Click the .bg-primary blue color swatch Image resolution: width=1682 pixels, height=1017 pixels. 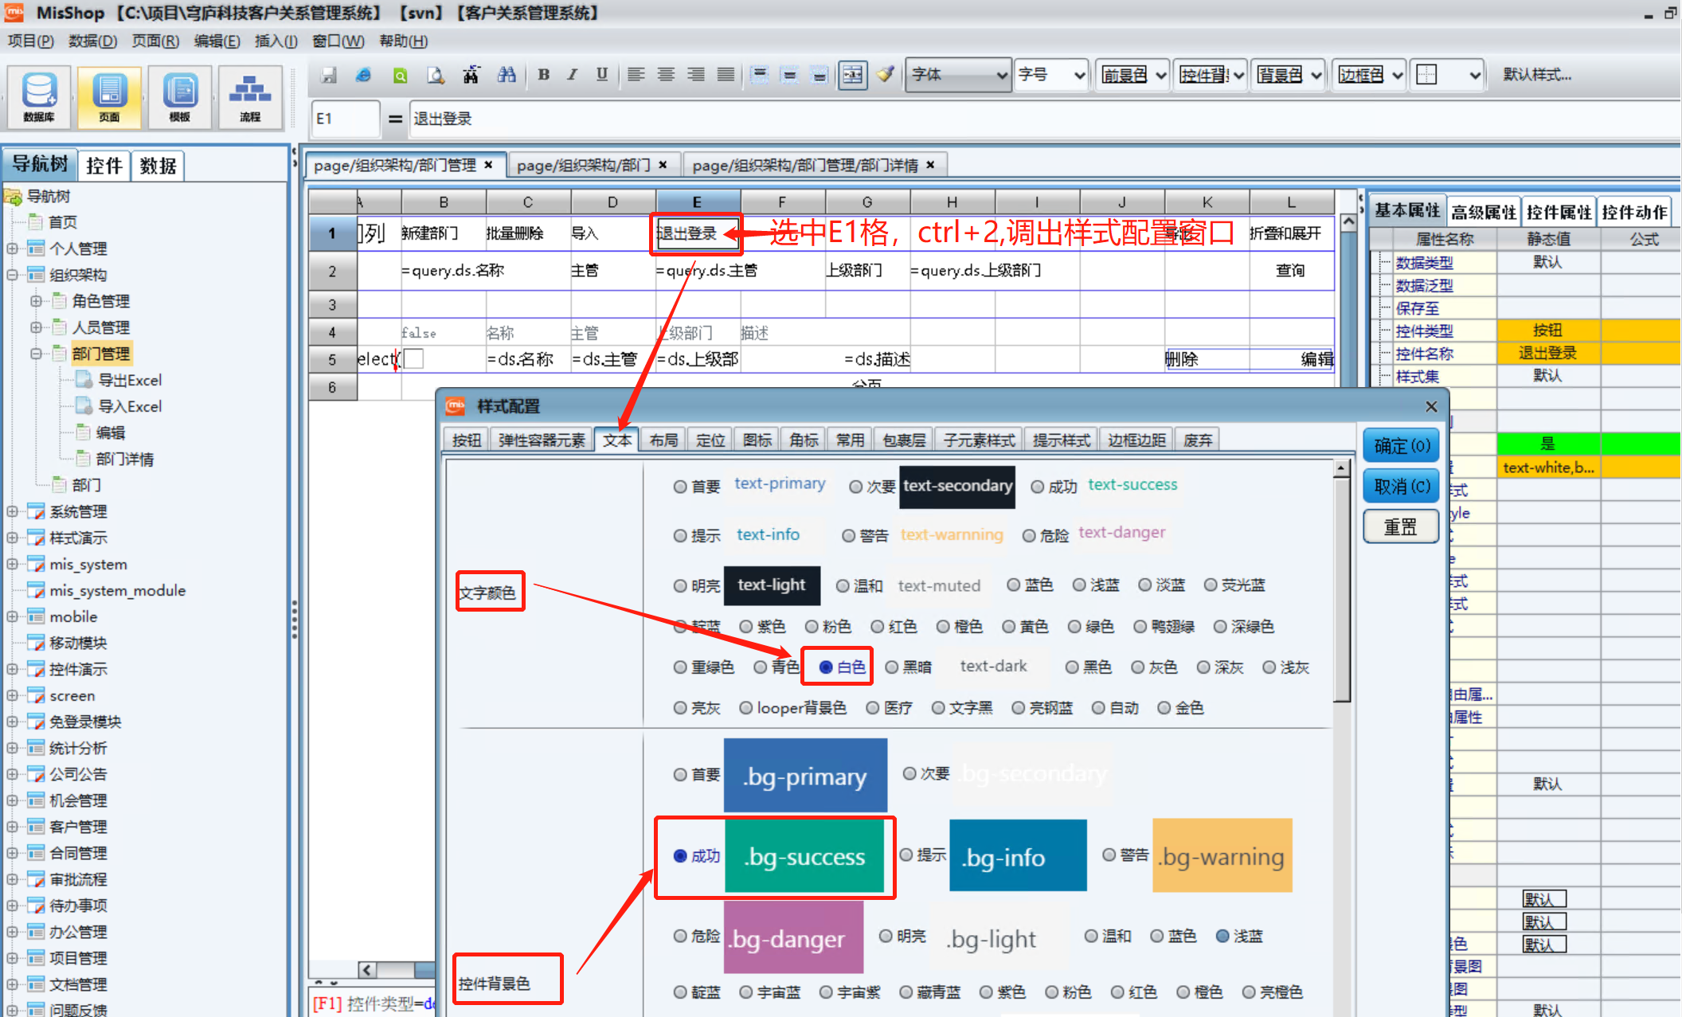click(805, 776)
